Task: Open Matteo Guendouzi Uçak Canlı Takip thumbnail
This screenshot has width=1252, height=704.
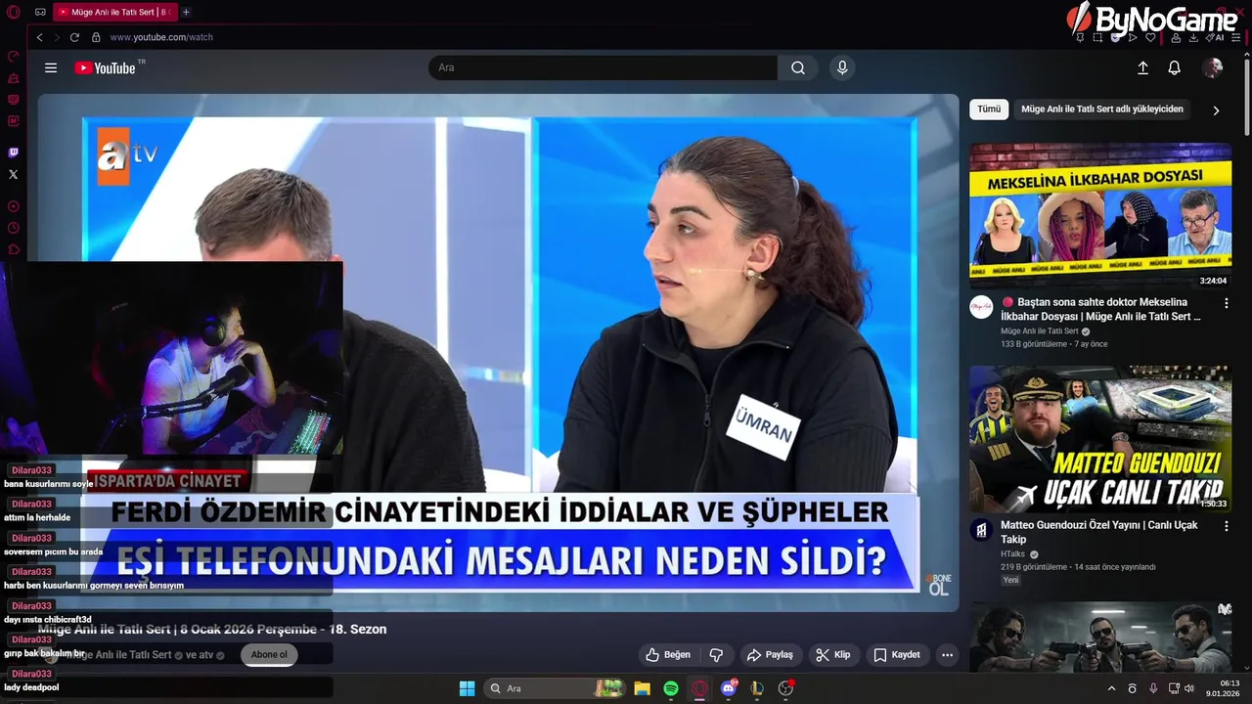Action: click(x=1100, y=439)
